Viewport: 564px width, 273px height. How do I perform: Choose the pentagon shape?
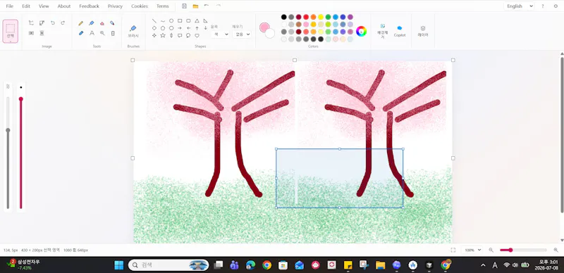[x=163, y=28]
